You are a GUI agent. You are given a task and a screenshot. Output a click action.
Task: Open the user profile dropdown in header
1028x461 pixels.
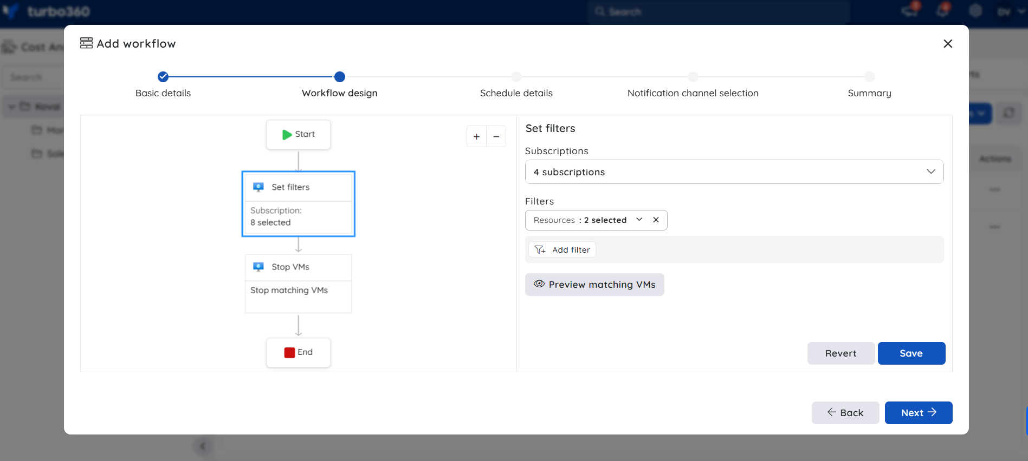coord(1011,11)
